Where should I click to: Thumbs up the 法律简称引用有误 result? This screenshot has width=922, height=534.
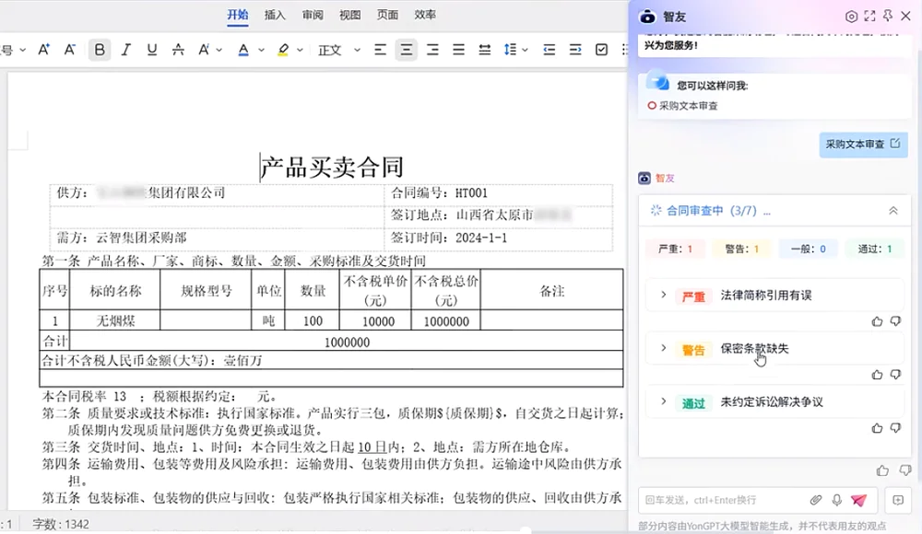coord(877,321)
